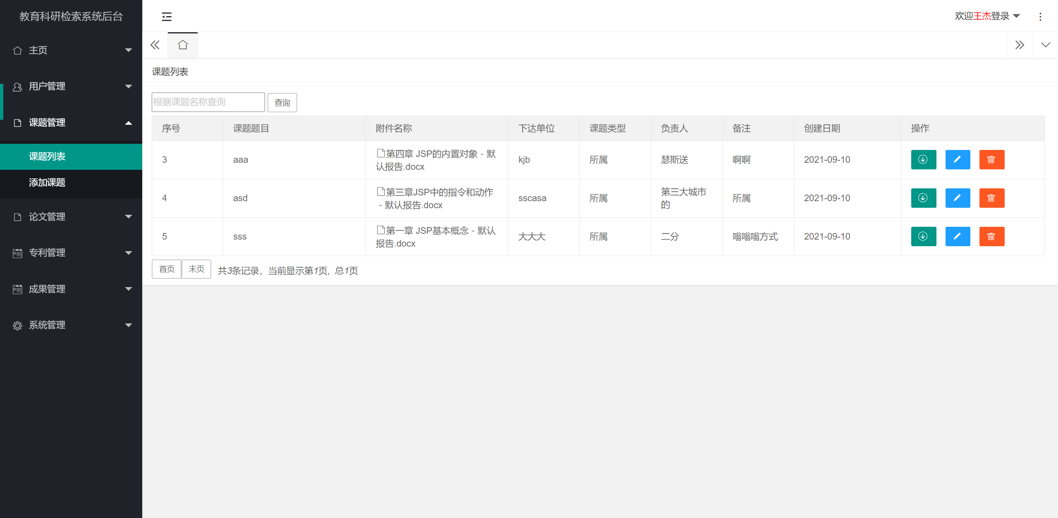Click the edit pencil icon for row asd
This screenshot has width=1058, height=518.
958,198
